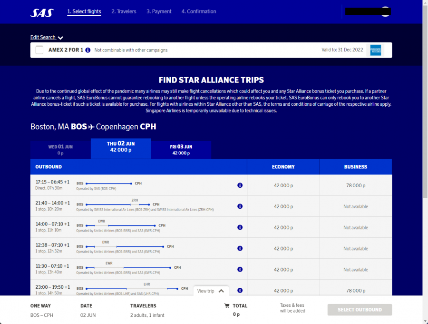
Task: Click the BUSINESS column header
Action: (356, 167)
